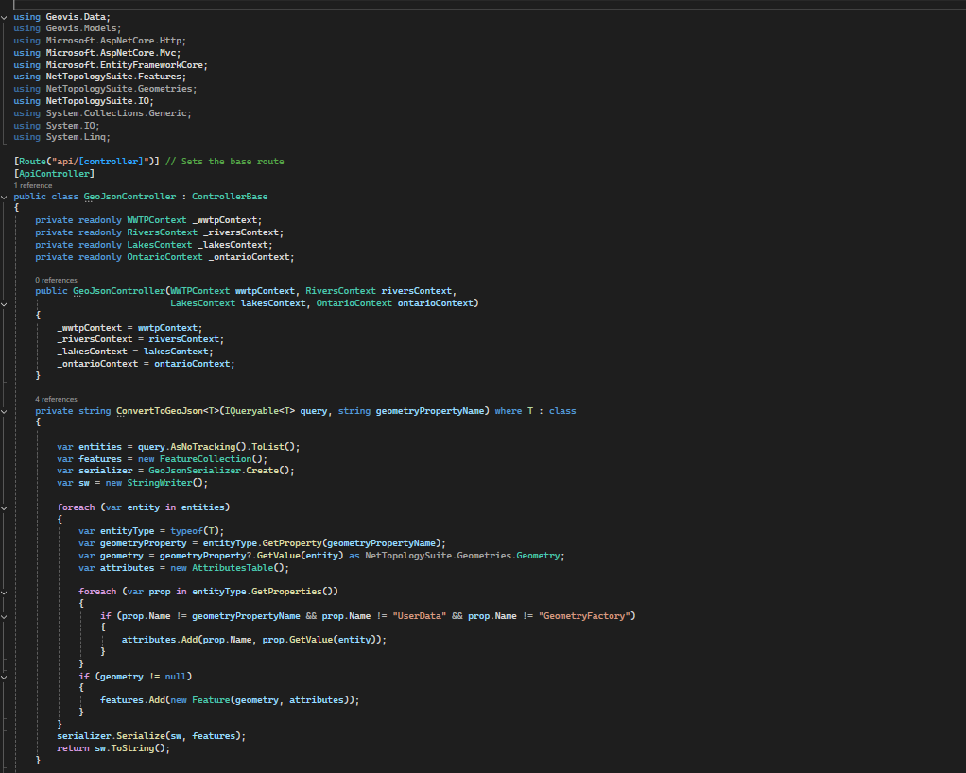Click the ApiController attribute
The image size is (966, 773).
[x=54, y=174]
